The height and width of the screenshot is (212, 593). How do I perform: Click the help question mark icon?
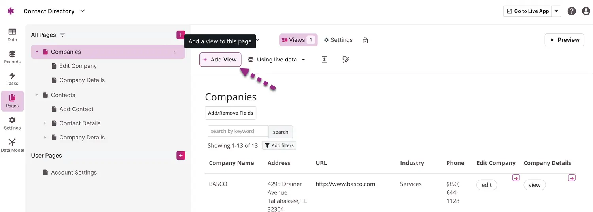[572, 11]
